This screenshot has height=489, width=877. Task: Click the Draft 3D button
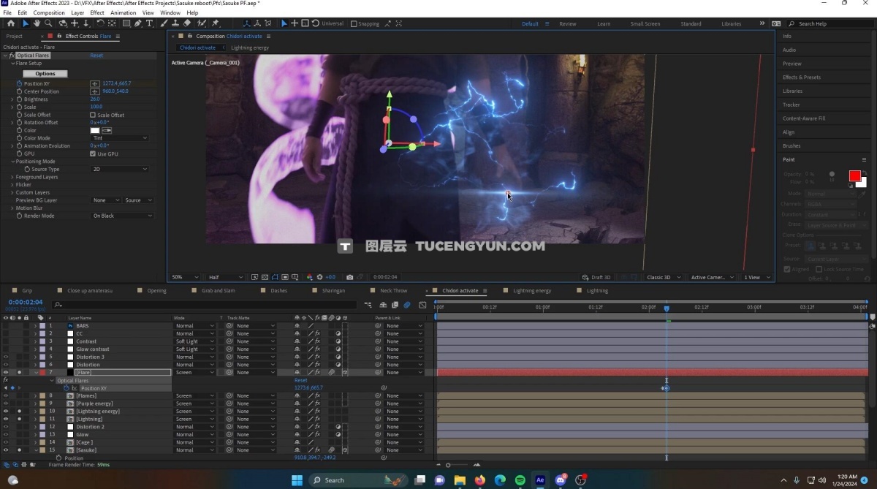tap(596, 278)
